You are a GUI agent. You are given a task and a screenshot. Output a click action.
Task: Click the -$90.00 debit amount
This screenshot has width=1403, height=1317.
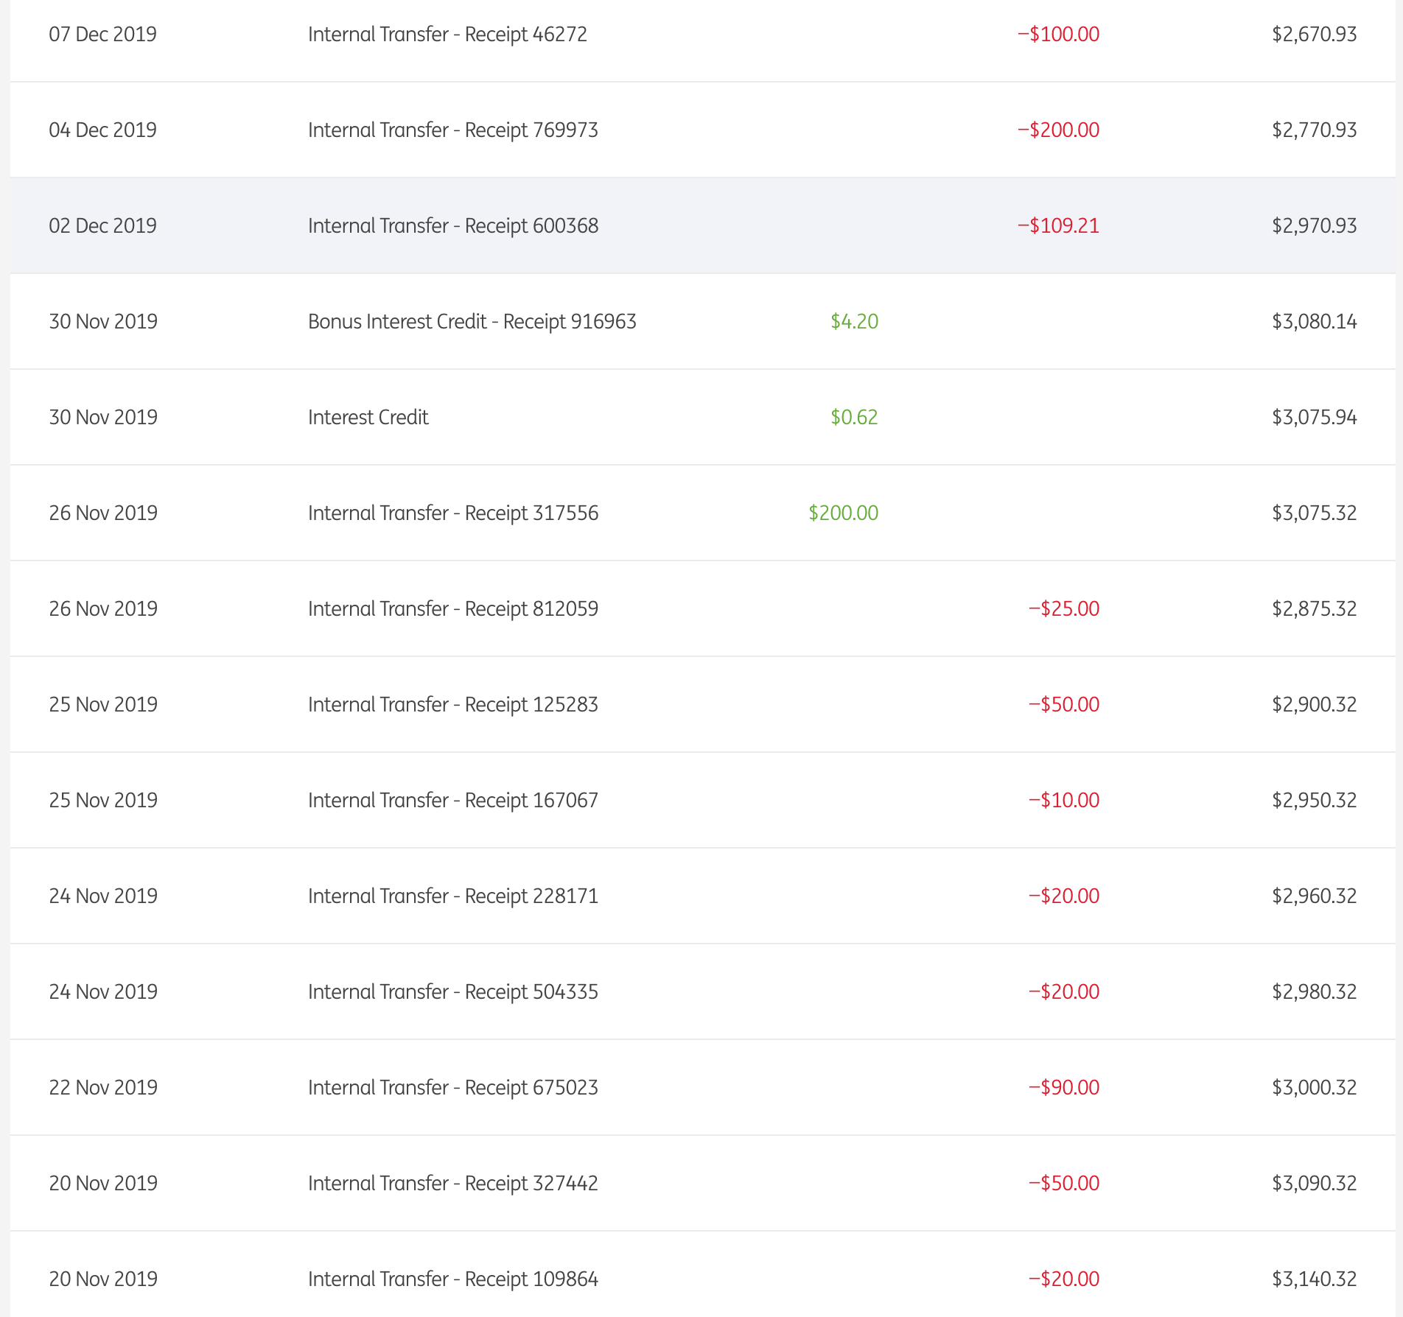[1063, 1088]
